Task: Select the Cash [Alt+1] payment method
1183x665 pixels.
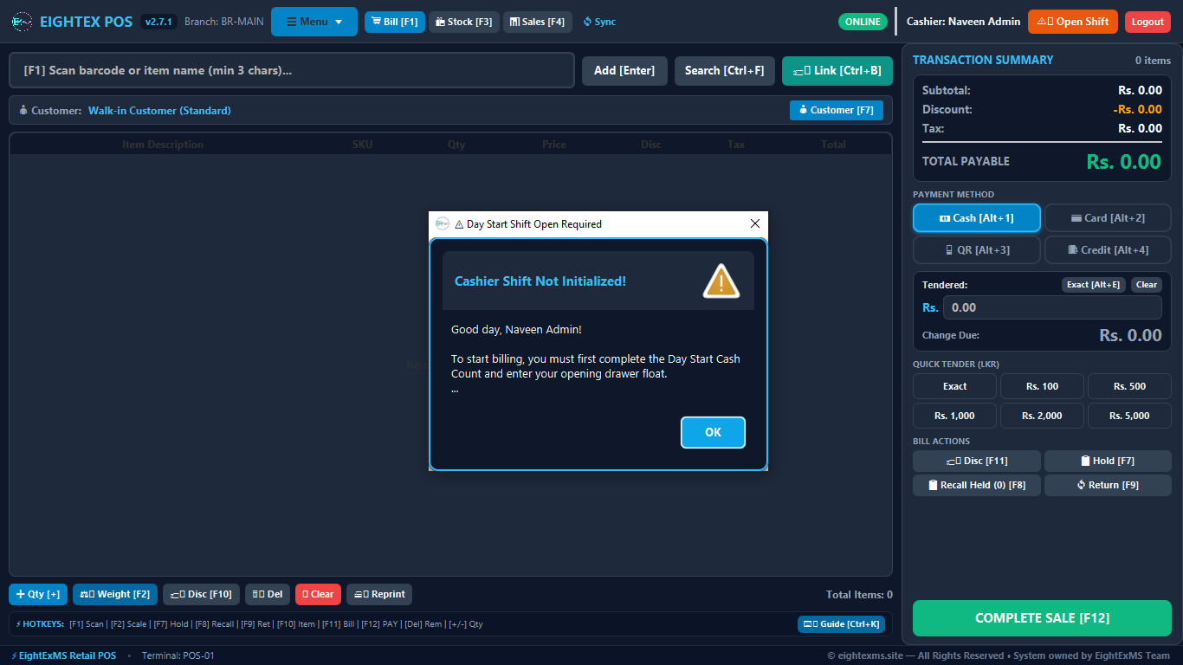Action: coord(977,218)
